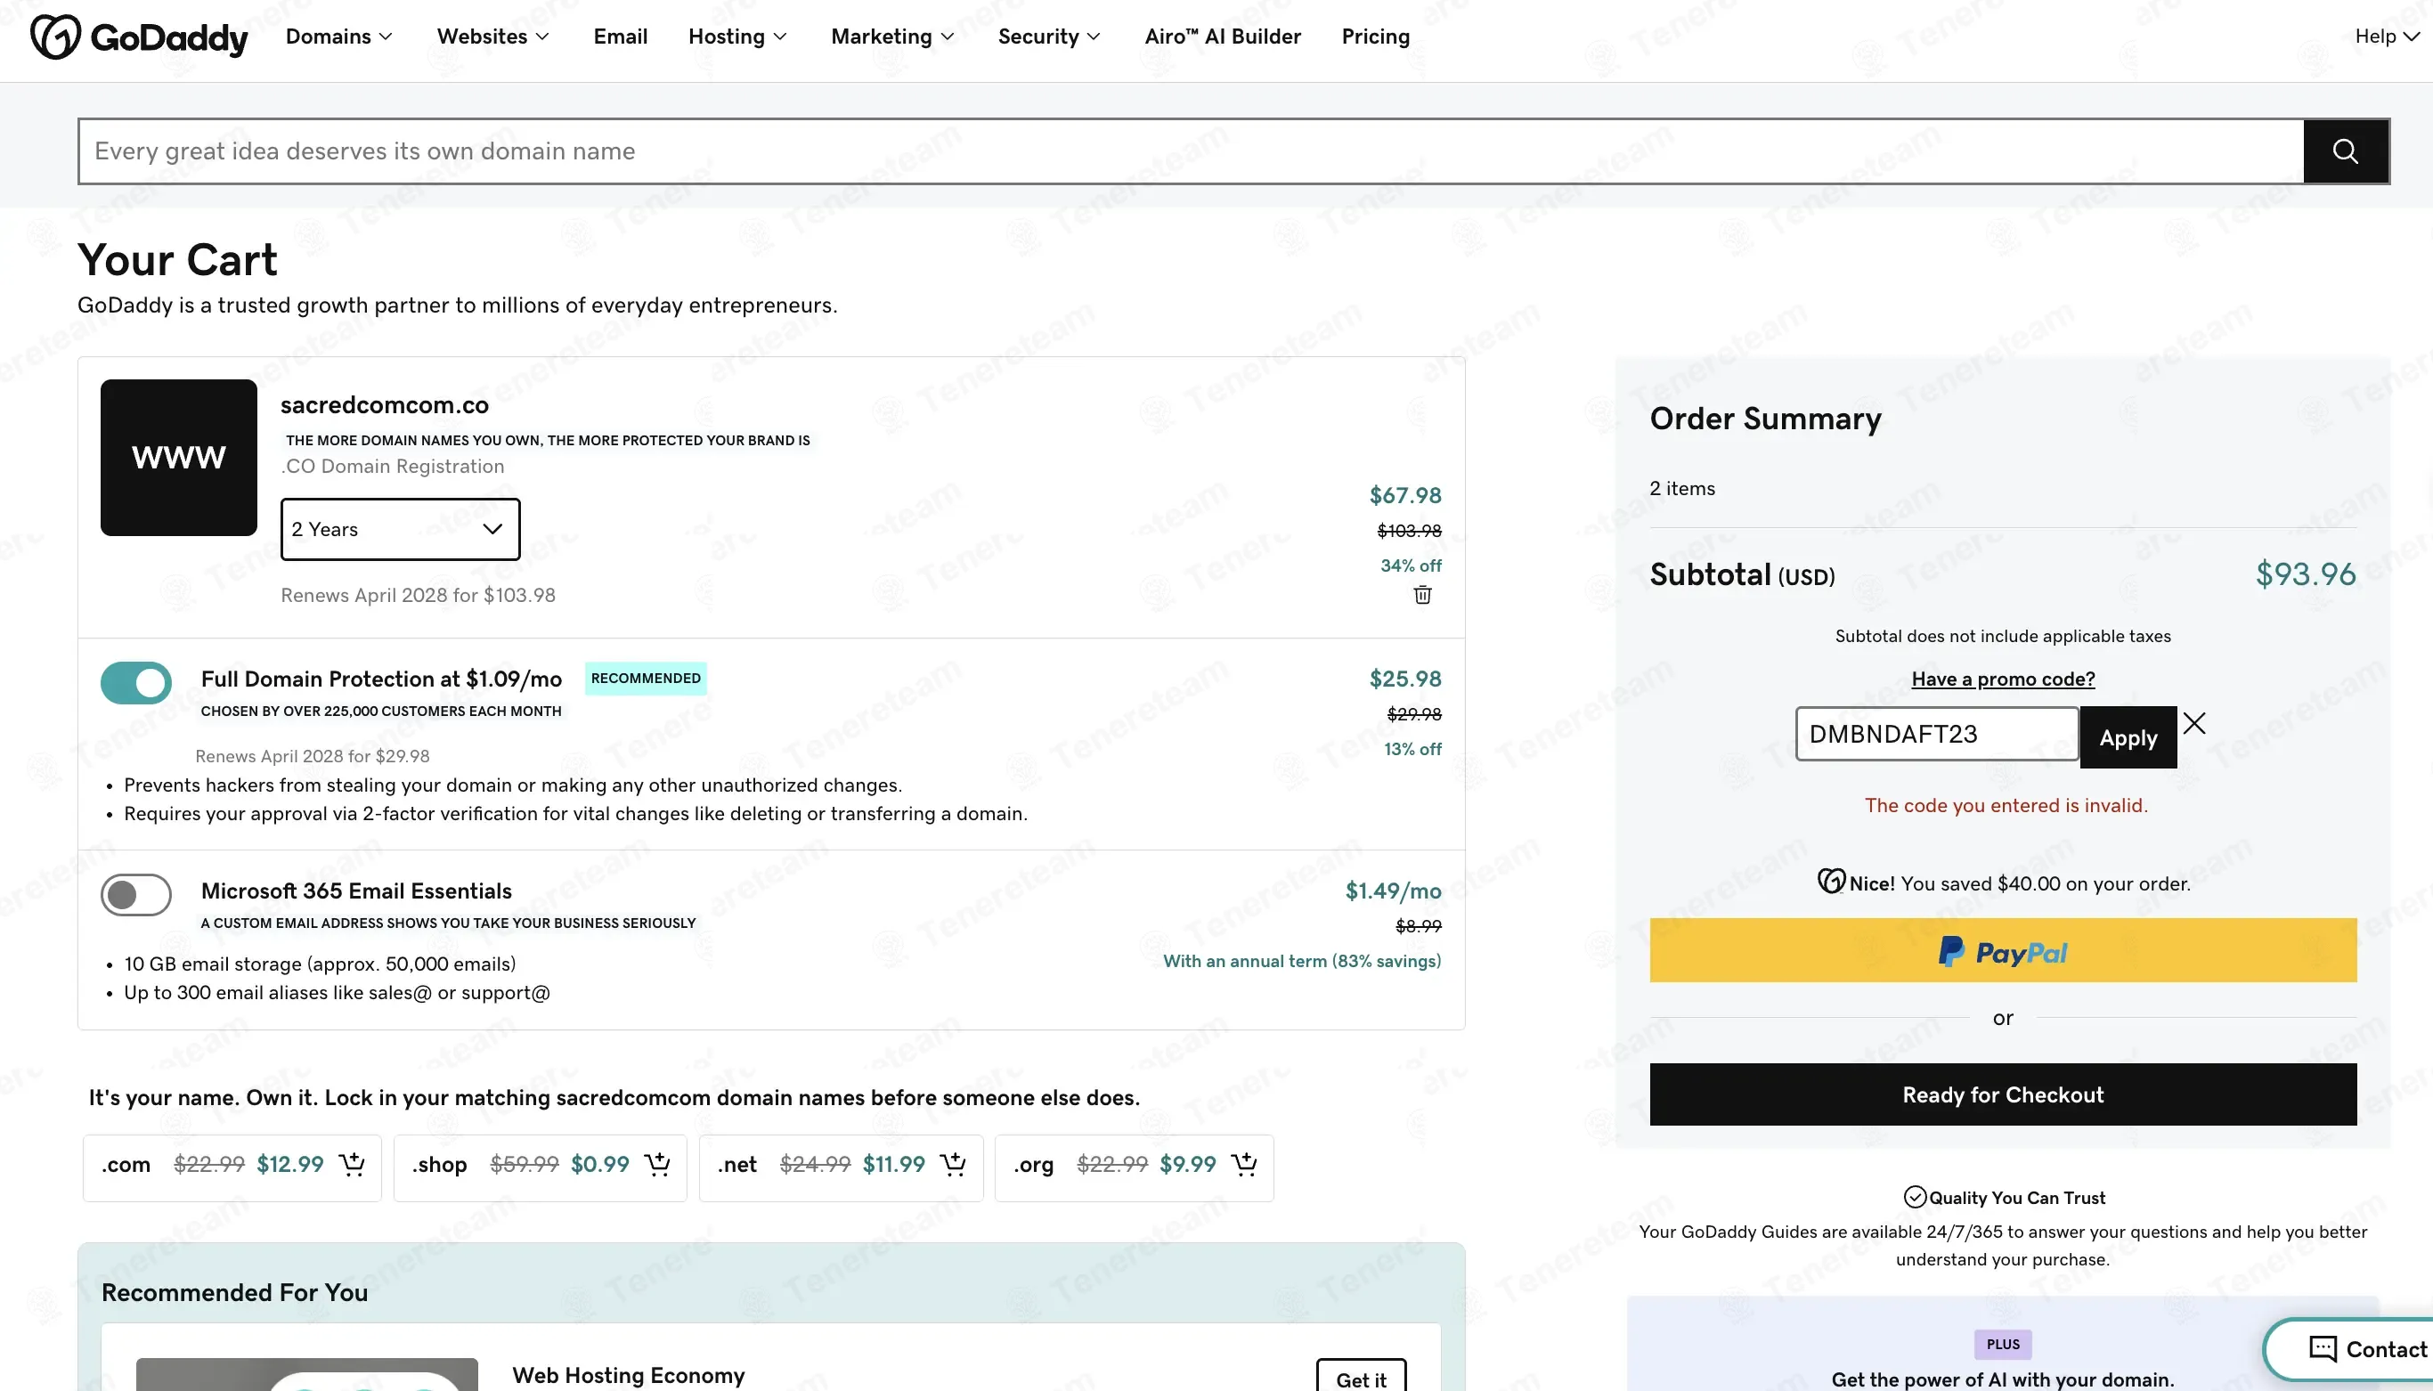The width and height of the screenshot is (2433, 1391).
Task: Expand the Websites menu
Action: (492, 37)
